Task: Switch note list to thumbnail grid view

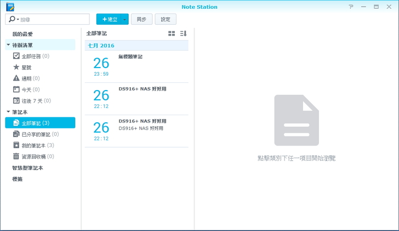Action: [x=172, y=33]
